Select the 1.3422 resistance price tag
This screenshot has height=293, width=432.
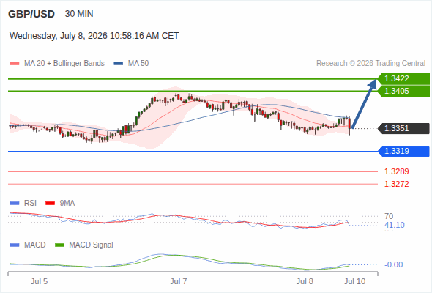pyautogui.click(x=403, y=79)
